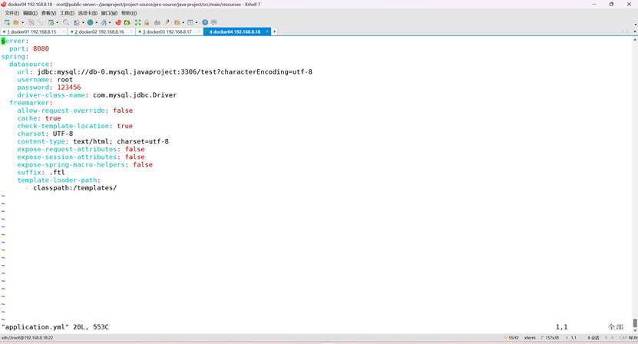Click the tab bar next-tab arrow
Screen dimensions: 638x344
(627, 31)
